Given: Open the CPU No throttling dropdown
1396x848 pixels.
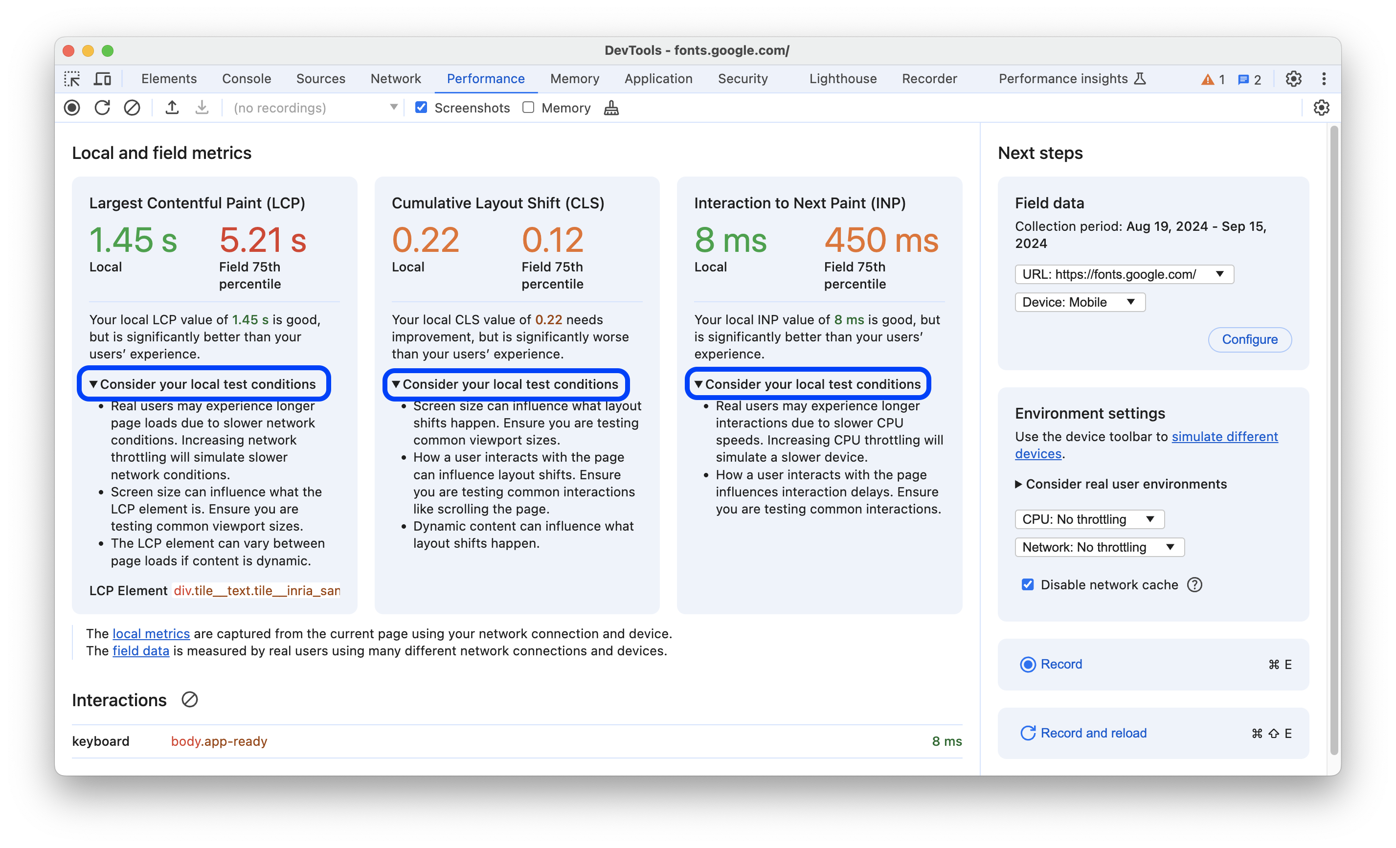Looking at the screenshot, I should pyautogui.click(x=1087, y=518).
